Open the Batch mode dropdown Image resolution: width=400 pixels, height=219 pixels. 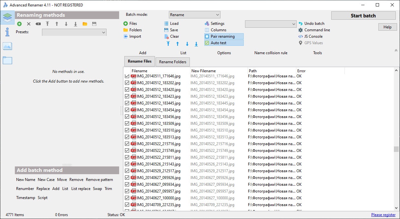coord(194,15)
